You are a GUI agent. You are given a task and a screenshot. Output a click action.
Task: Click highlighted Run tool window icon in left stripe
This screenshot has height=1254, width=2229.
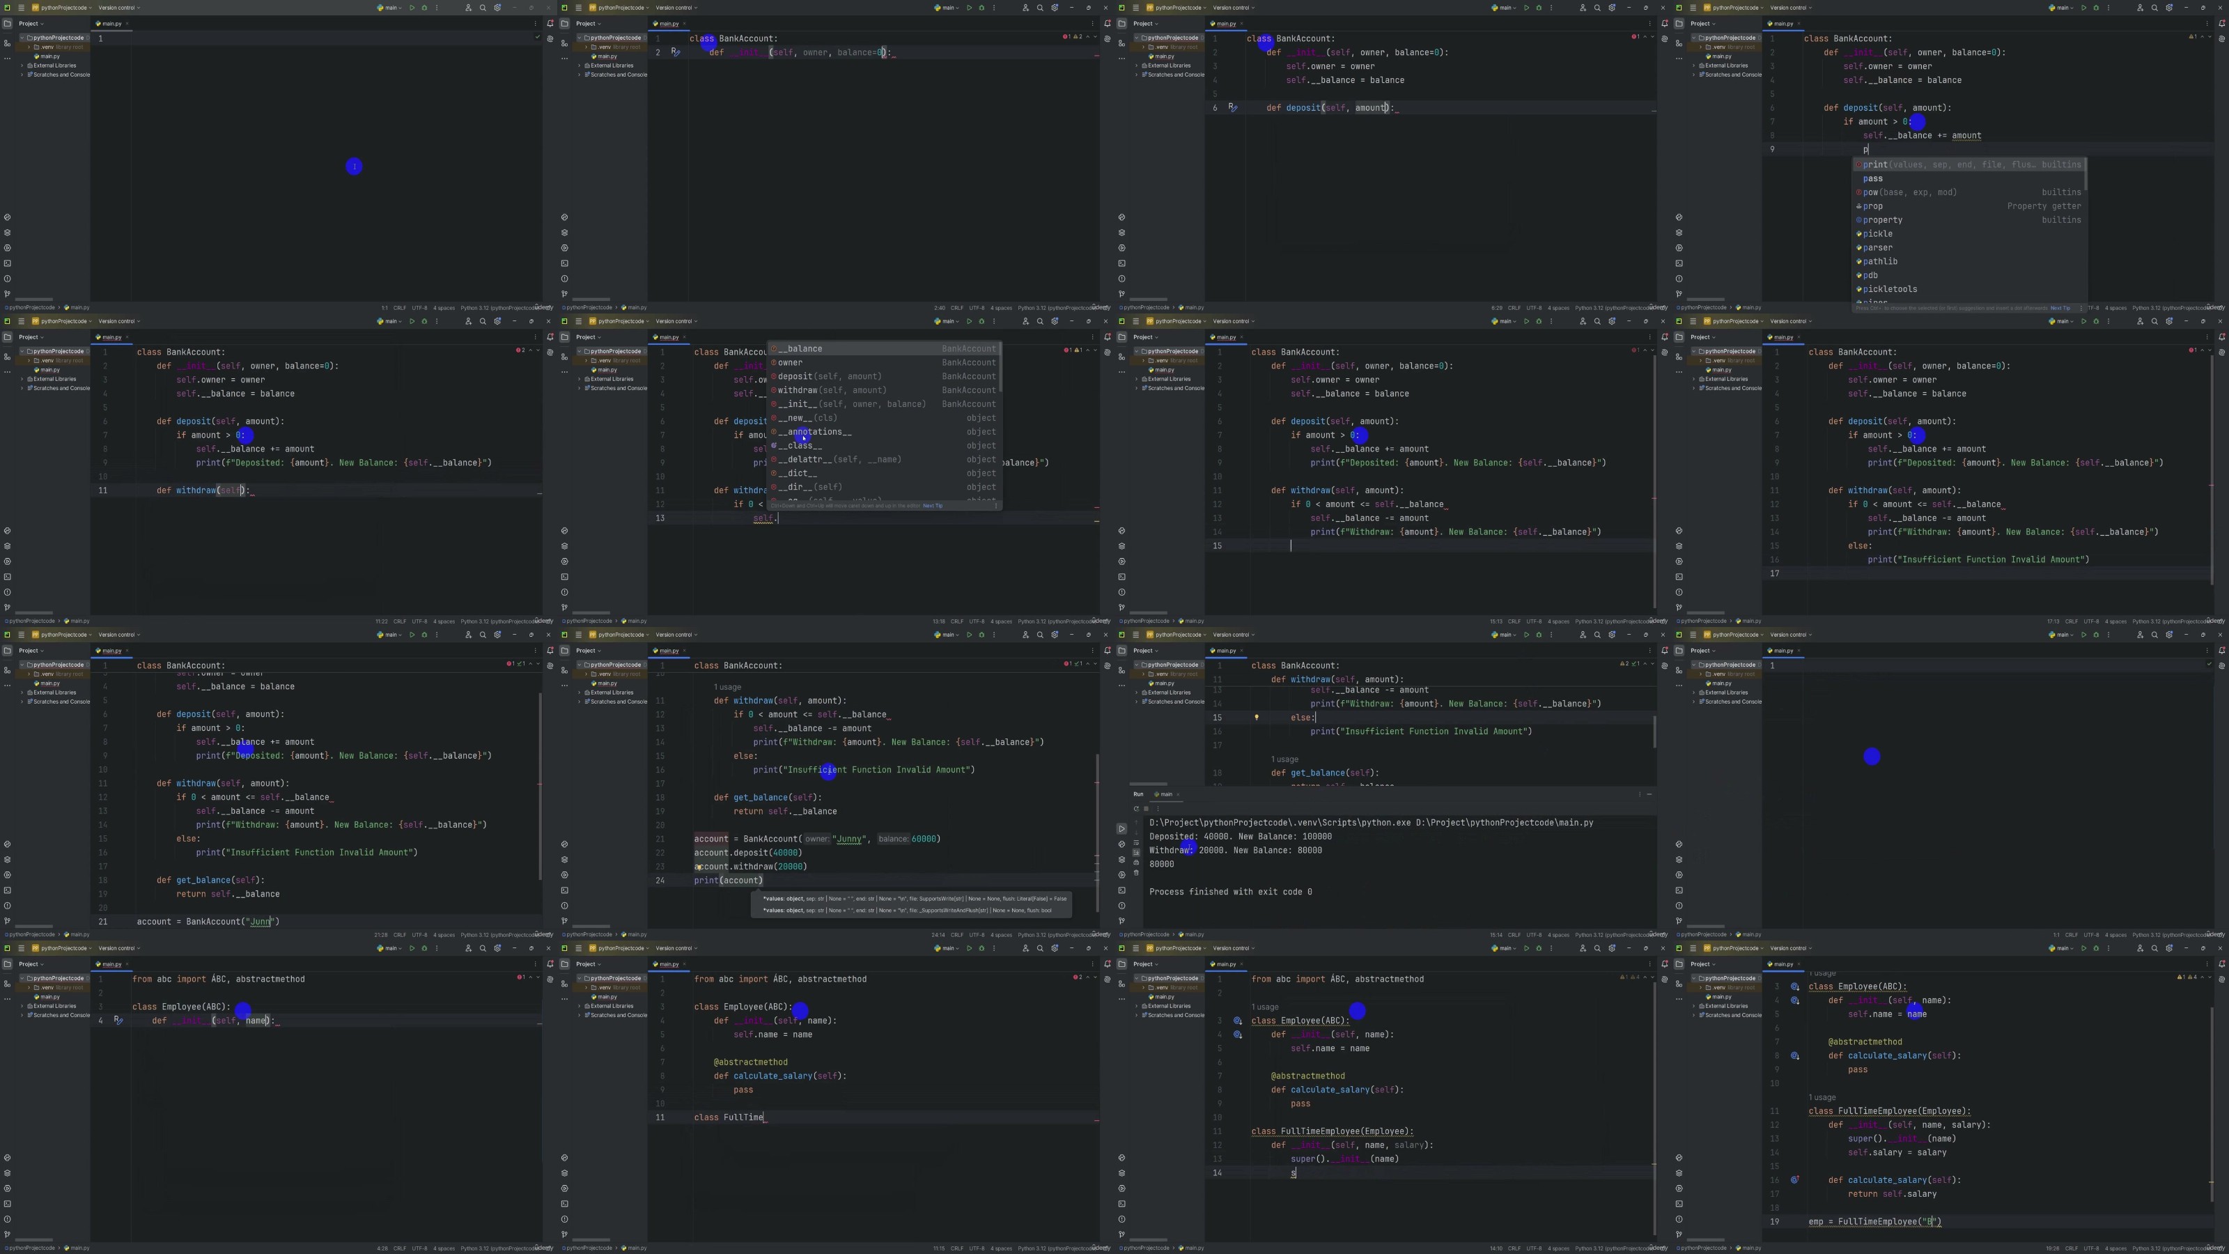[x=1122, y=829]
